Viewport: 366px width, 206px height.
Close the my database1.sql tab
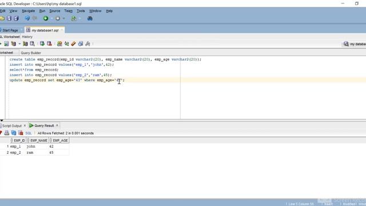62,30
